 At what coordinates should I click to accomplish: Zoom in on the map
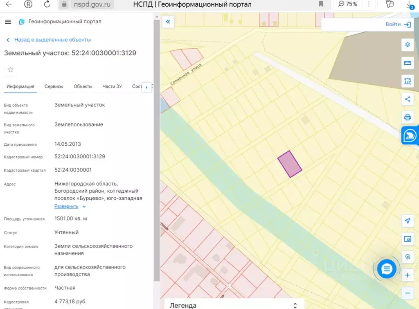pos(408,275)
